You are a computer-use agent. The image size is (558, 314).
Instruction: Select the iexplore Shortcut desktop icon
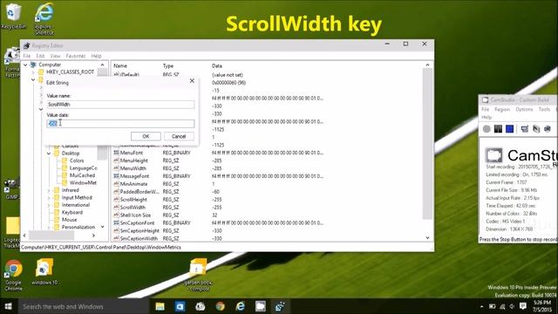[44, 19]
